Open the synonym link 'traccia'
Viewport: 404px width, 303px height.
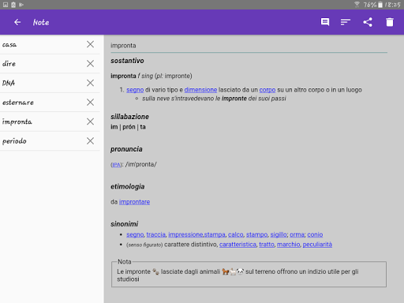coord(156,234)
